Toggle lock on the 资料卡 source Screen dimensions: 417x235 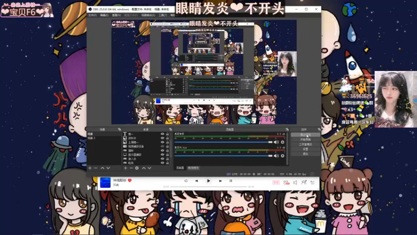click(x=167, y=138)
